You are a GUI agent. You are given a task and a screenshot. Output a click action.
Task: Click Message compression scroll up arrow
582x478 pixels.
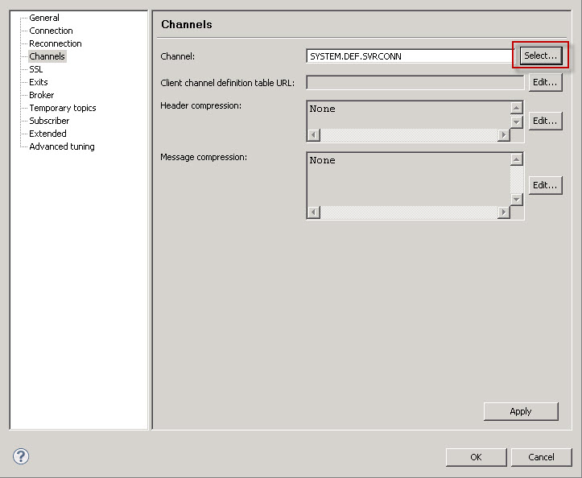516,159
